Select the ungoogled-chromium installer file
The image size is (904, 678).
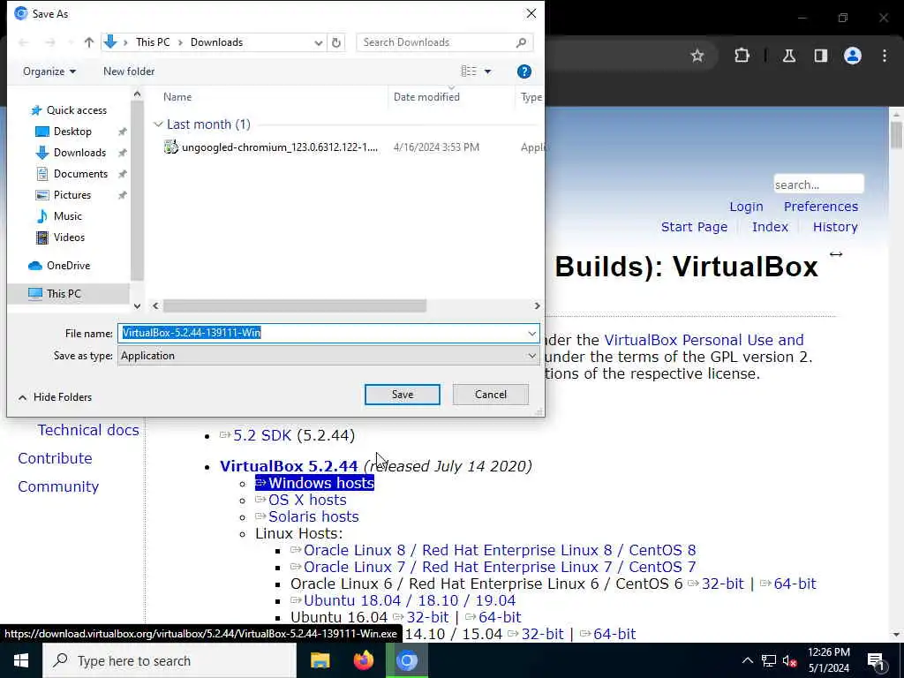coord(280,147)
